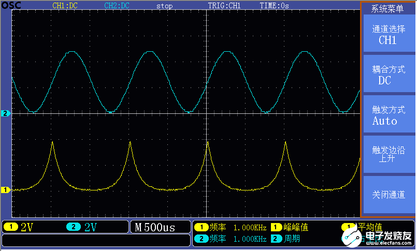This screenshot has width=417, height=251.
Task: Click channel 2 周期 measurement label
Action: click(292, 239)
